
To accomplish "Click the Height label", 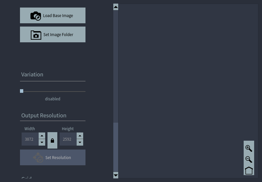I will tap(68, 129).
